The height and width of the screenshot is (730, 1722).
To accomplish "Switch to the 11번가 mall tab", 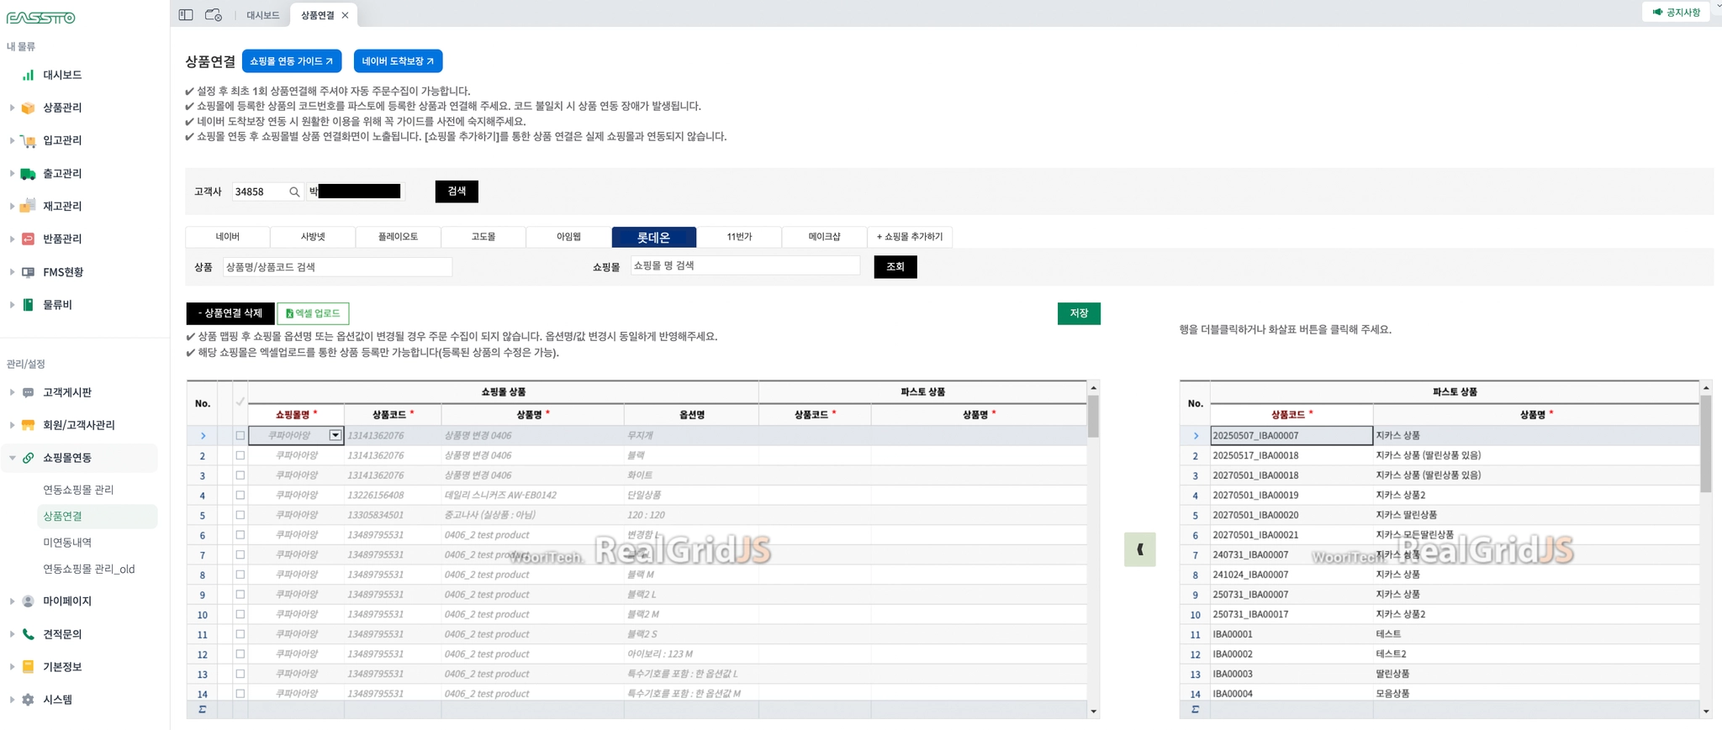I will click(x=739, y=237).
